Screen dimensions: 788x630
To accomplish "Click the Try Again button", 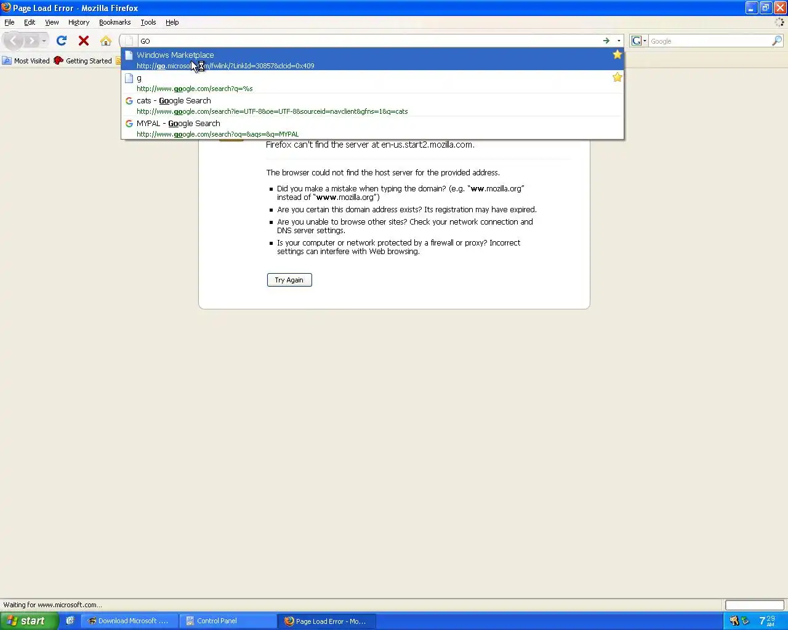I will coord(289,280).
